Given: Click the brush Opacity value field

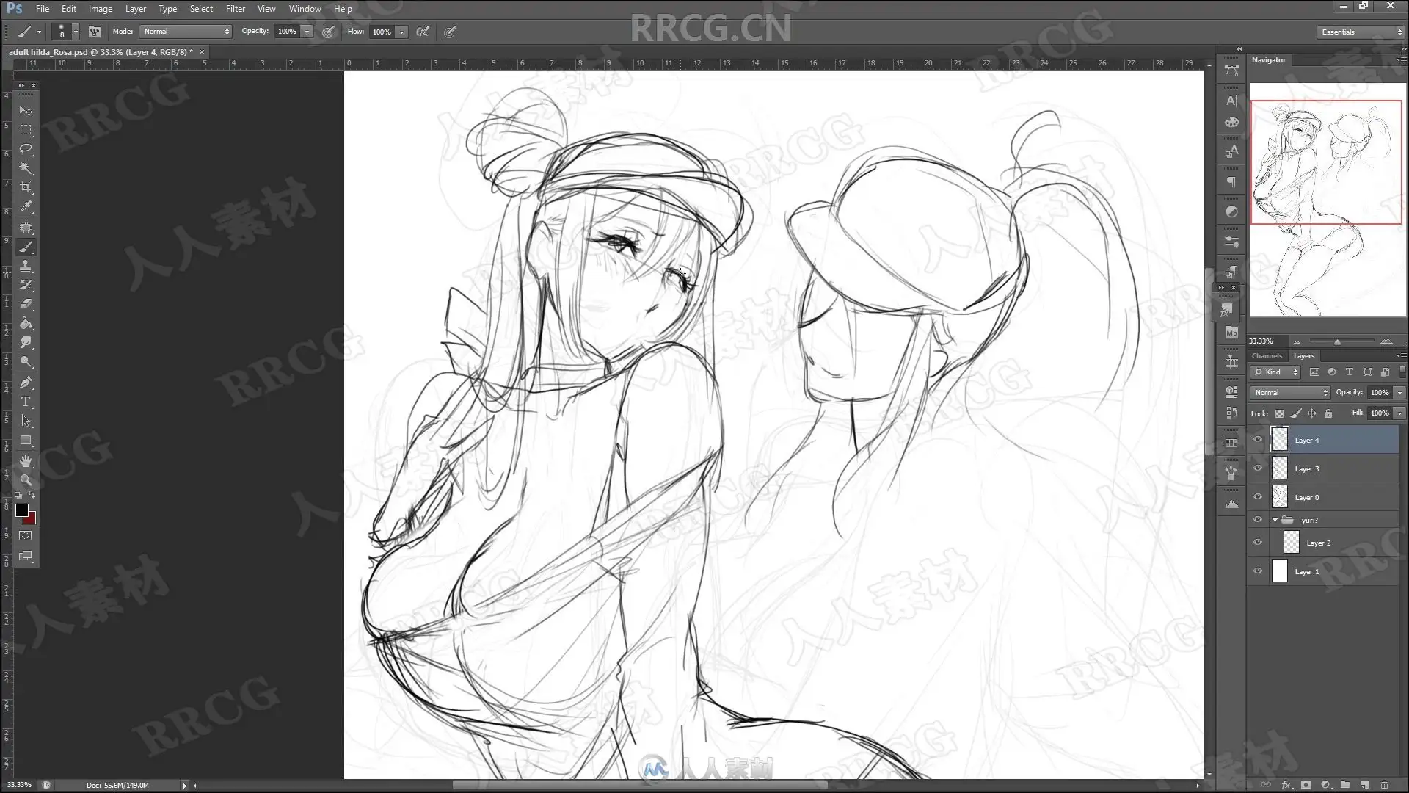Looking at the screenshot, I should tap(287, 32).
